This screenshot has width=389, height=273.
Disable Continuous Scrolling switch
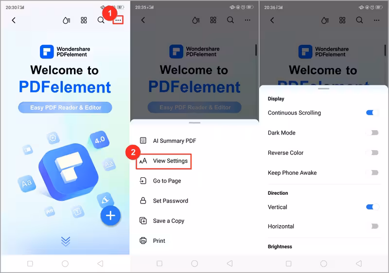click(372, 113)
